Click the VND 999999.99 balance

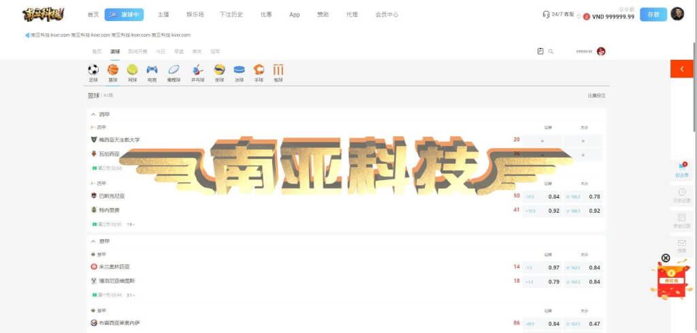(x=613, y=17)
